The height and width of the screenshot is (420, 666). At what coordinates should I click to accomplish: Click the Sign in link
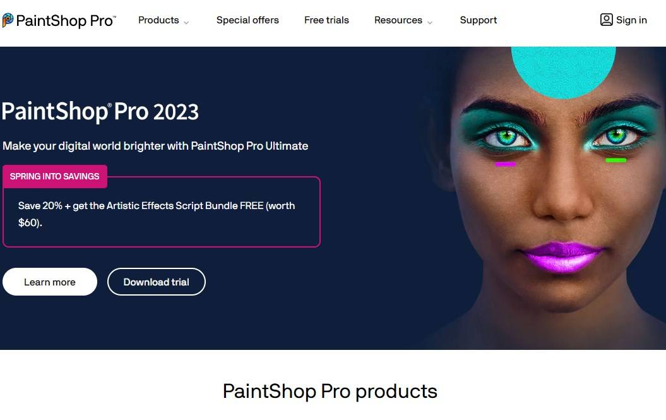pos(631,20)
